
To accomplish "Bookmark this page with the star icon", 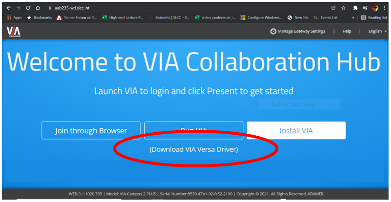I will [343, 8].
